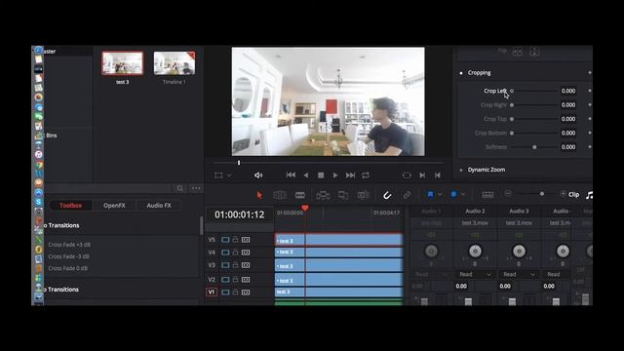This screenshot has width=624, height=351.
Task: Open Audio 1 Read automation dropdown
Action: pyautogui.click(x=431, y=274)
